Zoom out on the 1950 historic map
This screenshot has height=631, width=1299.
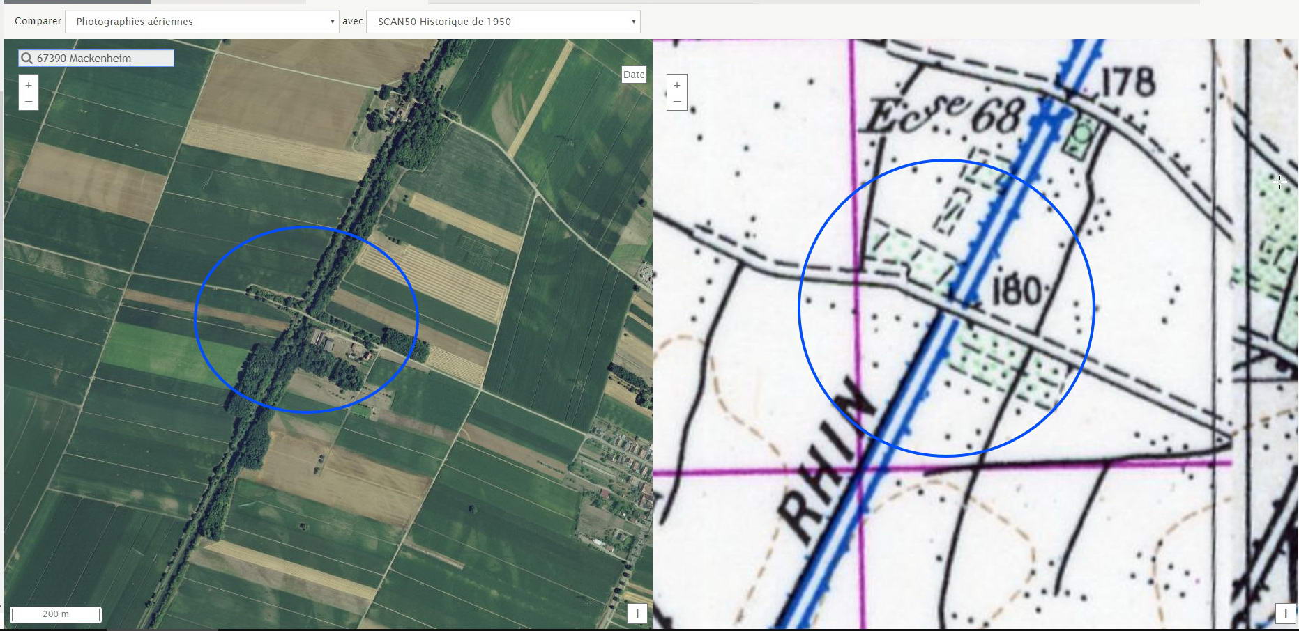point(676,102)
